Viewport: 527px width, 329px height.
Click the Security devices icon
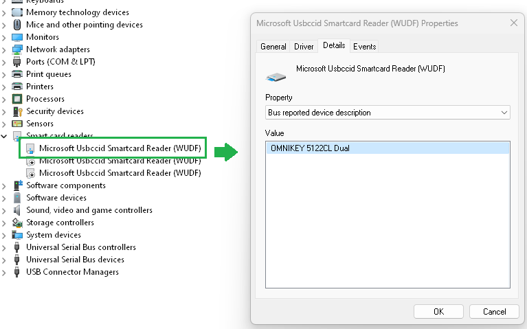(18, 111)
